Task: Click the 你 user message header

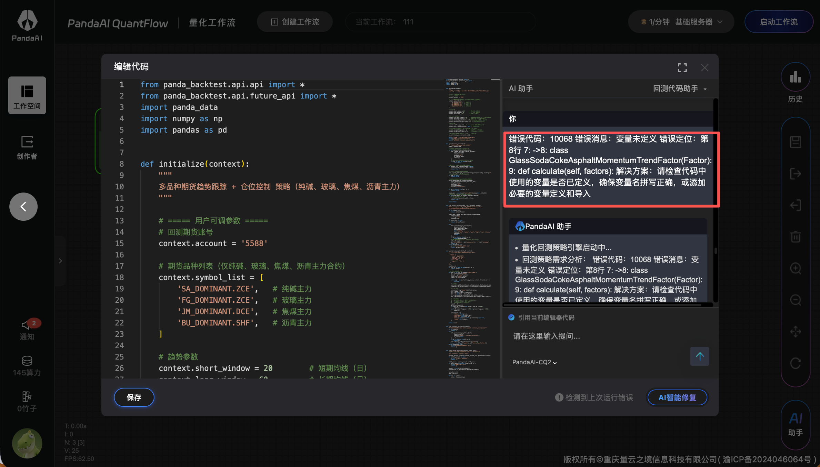Action: pyautogui.click(x=607, y=119)
